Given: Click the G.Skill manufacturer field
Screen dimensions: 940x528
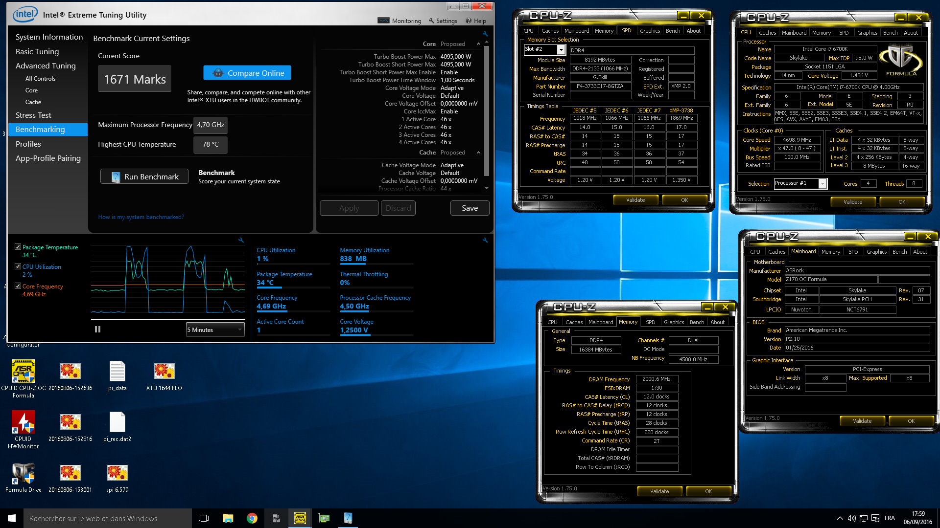Looking at the screenshot, I should pyautogui.click(x=600, y=78).
